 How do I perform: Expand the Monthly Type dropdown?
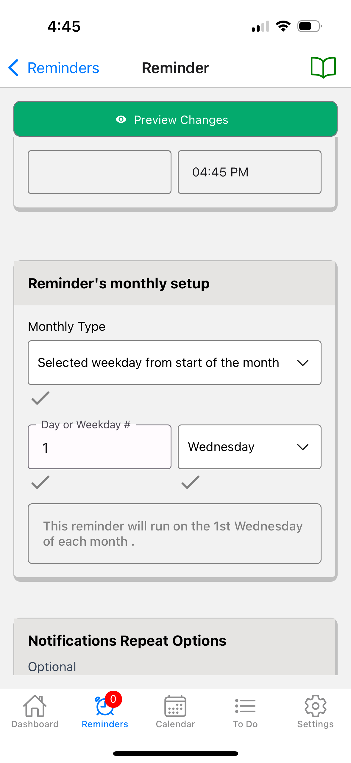(x=174, y=363)
